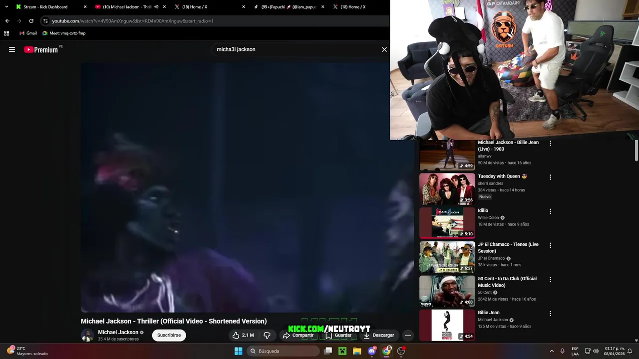Open Idilio video thumbnail

pos(447,223)
